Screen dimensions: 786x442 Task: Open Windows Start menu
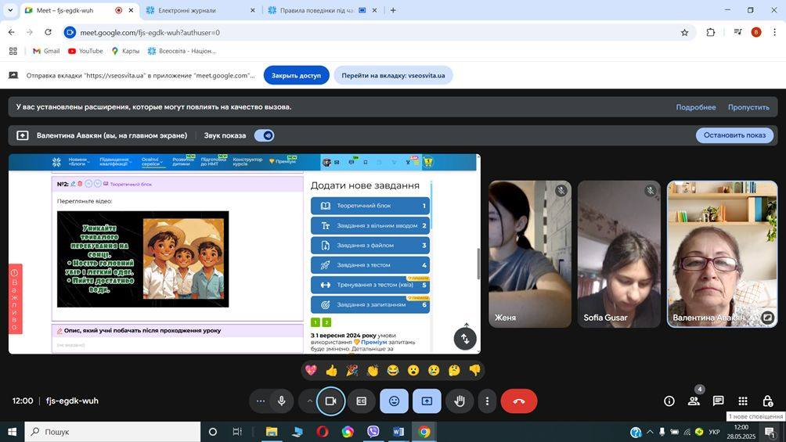(12, 432)
